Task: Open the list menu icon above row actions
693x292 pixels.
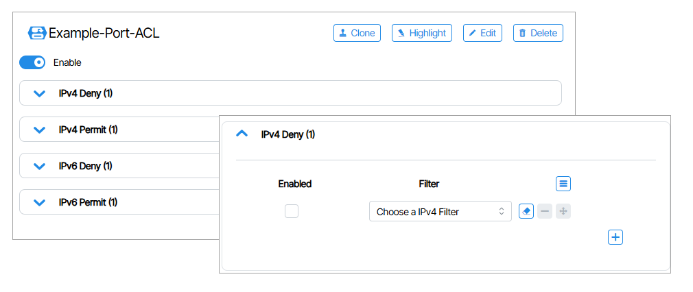Action: [563, 184]
